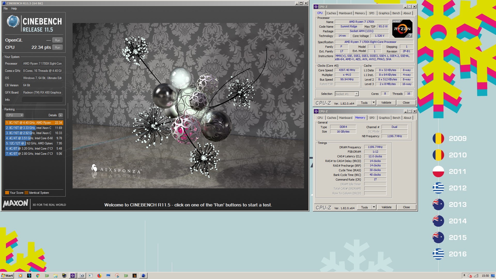Expand ranking Details arrow button

(x=60, y=115)
